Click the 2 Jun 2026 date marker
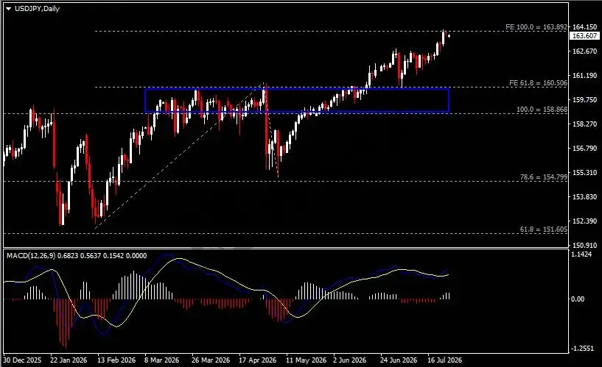This screenshot has height=367, width=602. click(x=350, y=360)
